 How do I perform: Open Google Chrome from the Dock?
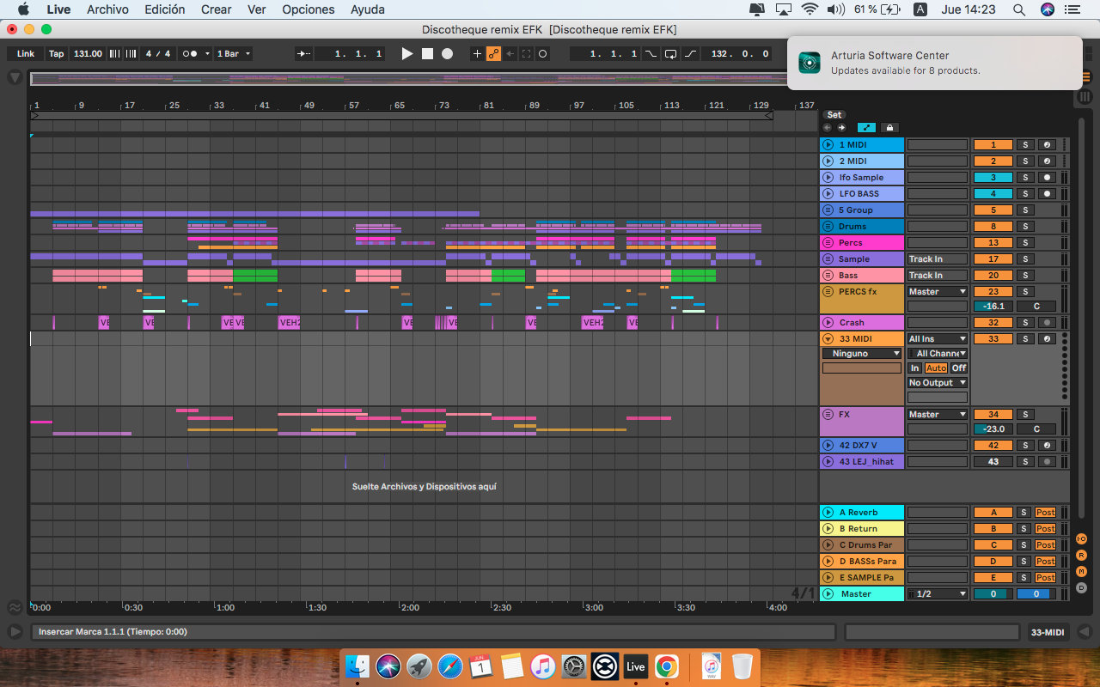click(x=666, y=666)
